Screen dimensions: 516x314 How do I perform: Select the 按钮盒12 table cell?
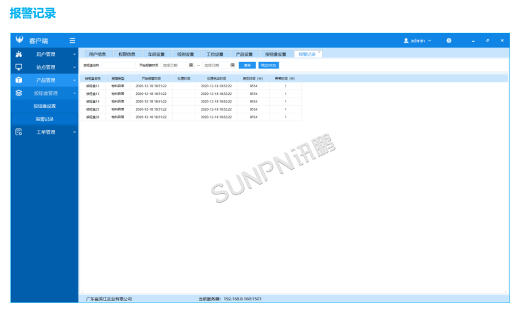[93, 86]
